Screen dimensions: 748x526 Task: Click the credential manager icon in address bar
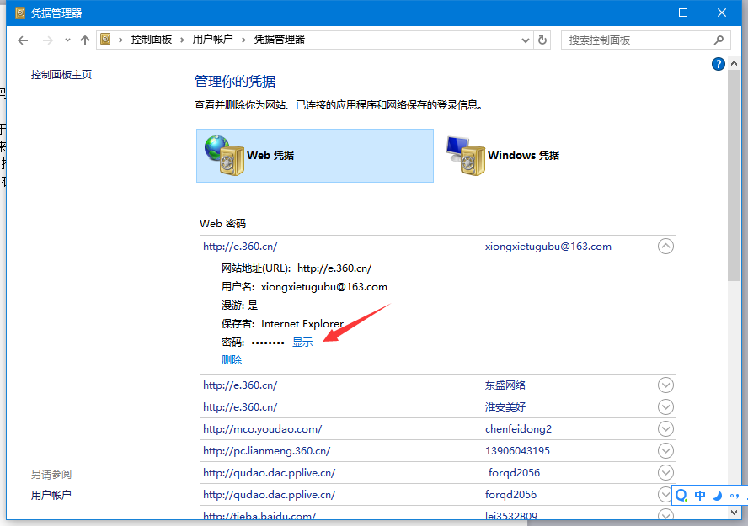[105, 39]
